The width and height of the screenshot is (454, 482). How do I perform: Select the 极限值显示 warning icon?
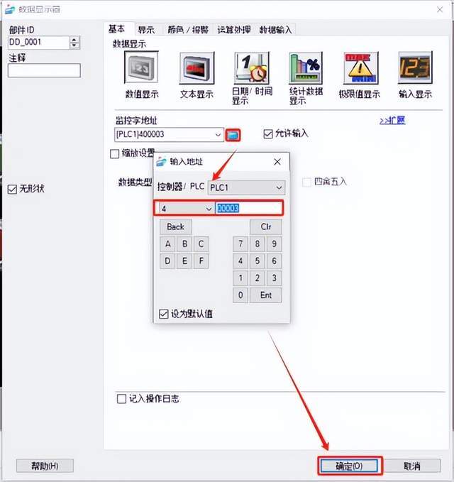click(x=360, y=67)
